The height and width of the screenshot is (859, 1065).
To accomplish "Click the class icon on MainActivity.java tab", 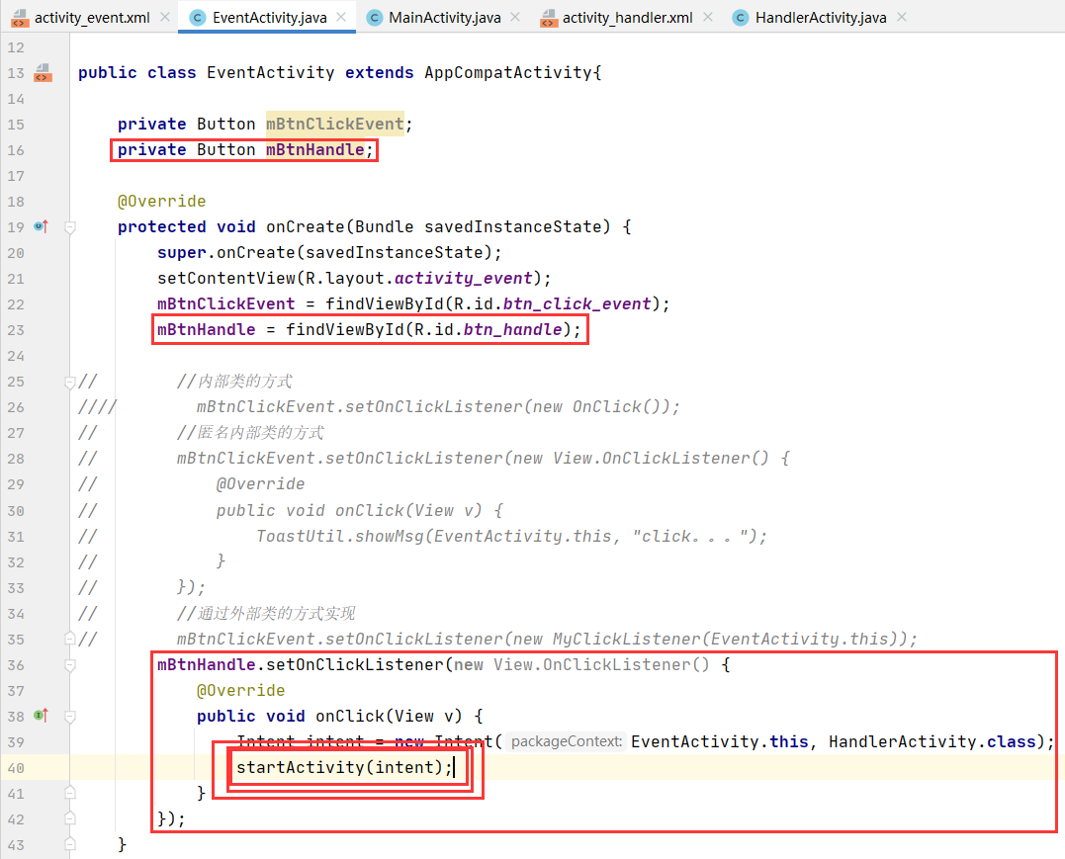I will (374, 18).
